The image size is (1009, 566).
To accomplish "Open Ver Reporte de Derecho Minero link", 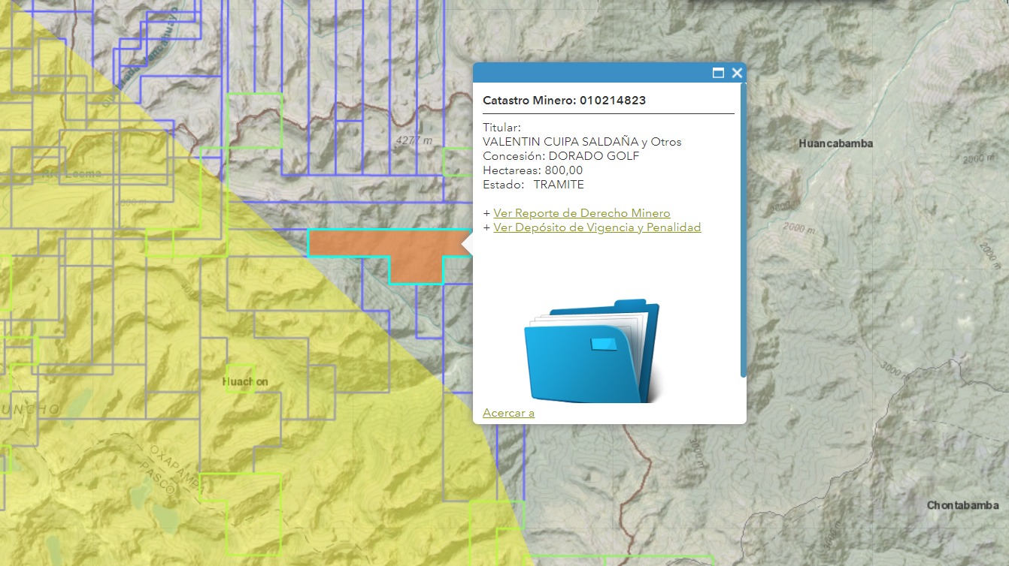I will point(581,213).
